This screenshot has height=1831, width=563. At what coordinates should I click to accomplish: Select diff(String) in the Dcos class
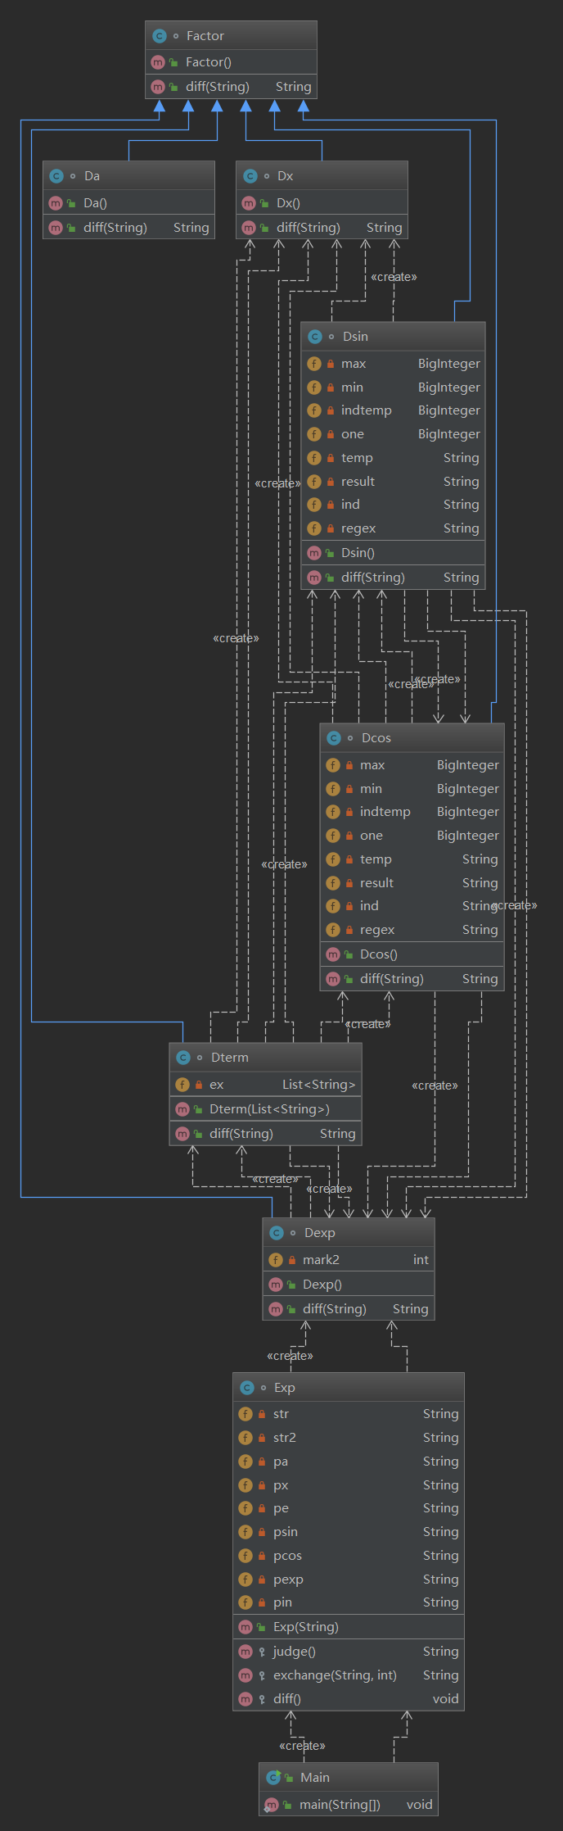(x=392, y=979)
